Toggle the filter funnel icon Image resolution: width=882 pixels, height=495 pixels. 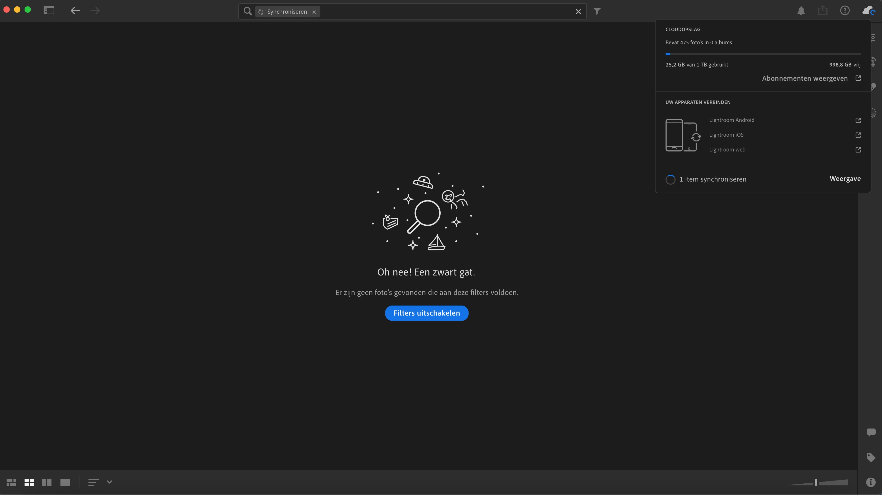click(597, 11)
